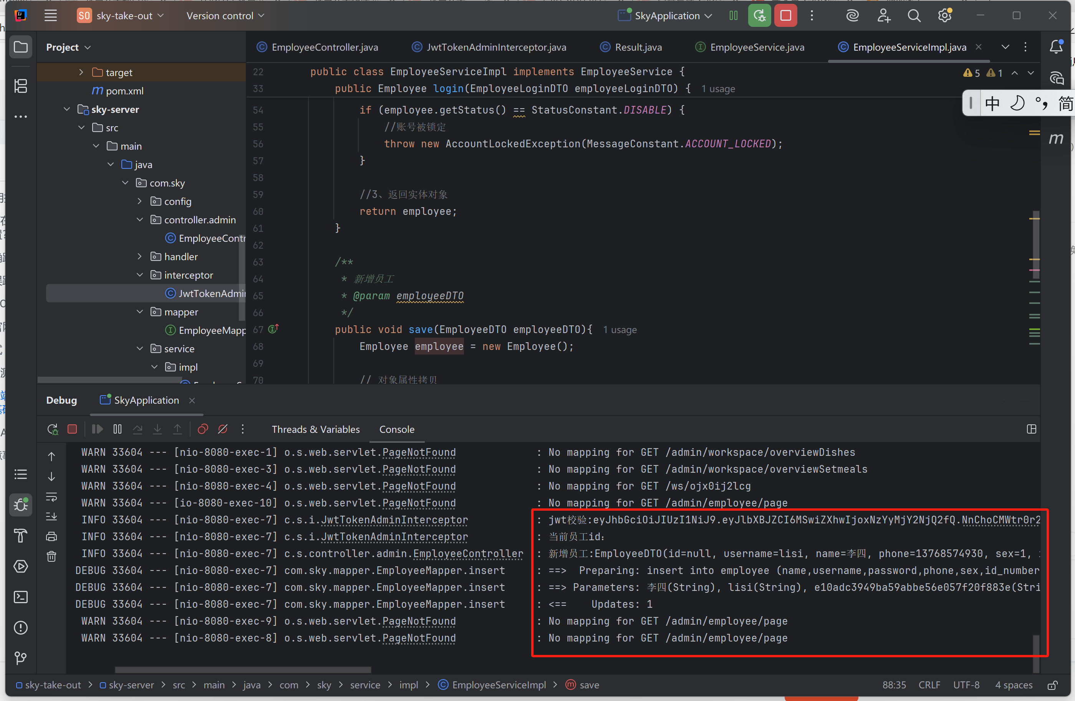
Task: Expand the handler package
Action: (x=140, y=256)
